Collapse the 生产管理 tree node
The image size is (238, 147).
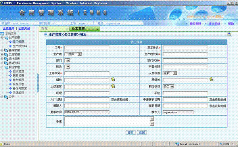[x=2, y=37]
